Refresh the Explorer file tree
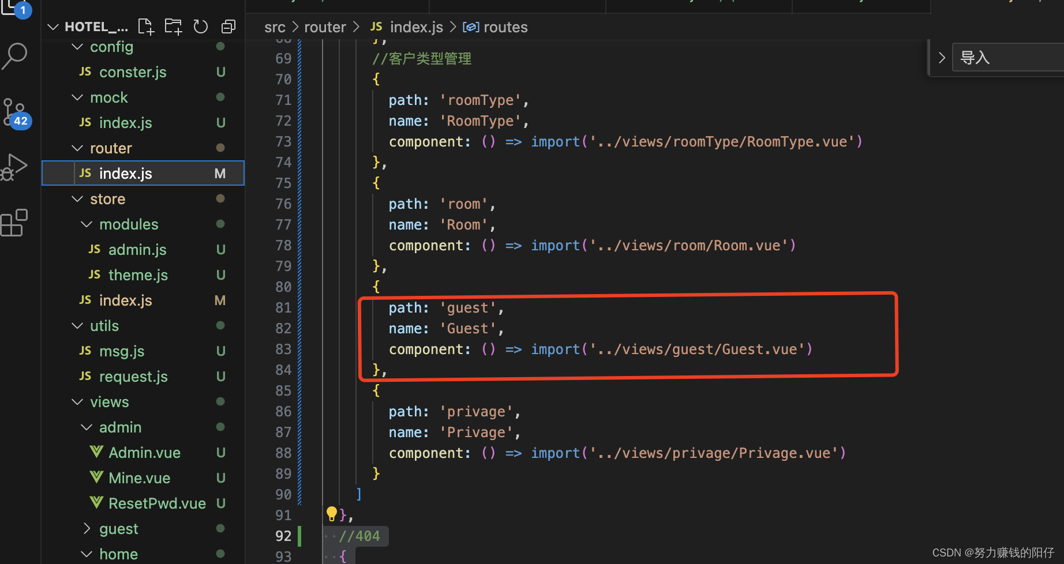This screenshot has height=564, width=1064. (x=201, y=26)
